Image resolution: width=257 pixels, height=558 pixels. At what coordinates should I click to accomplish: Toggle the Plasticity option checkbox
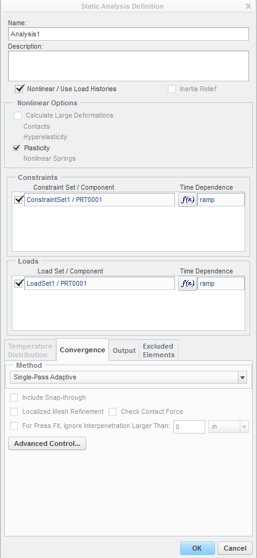click(16, 148)
